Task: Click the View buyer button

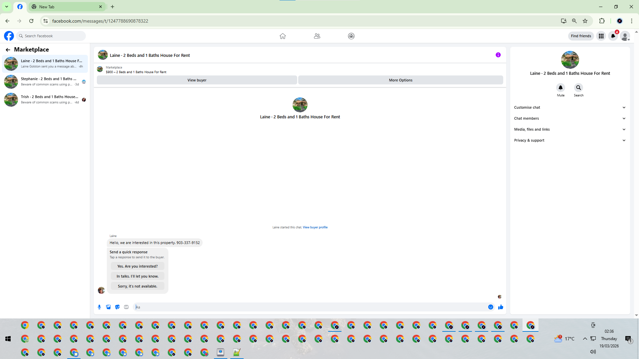Action: pyautogui.click(x=197, y=80)
